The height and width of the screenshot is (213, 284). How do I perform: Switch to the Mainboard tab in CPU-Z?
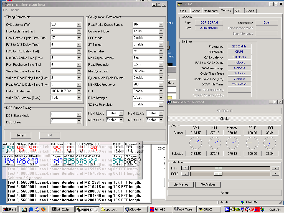click(211, 11)
